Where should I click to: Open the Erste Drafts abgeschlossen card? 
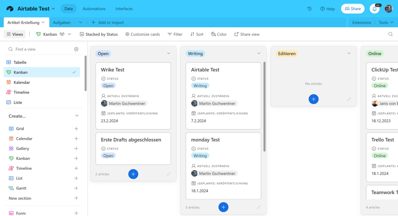tap(133, 148)
